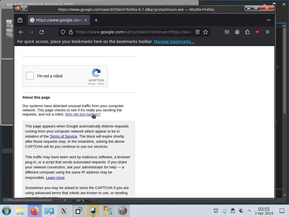289x217 pixels.
Task: Save page to Pocket
Action: pyautogui.click(x=227, y=32)
